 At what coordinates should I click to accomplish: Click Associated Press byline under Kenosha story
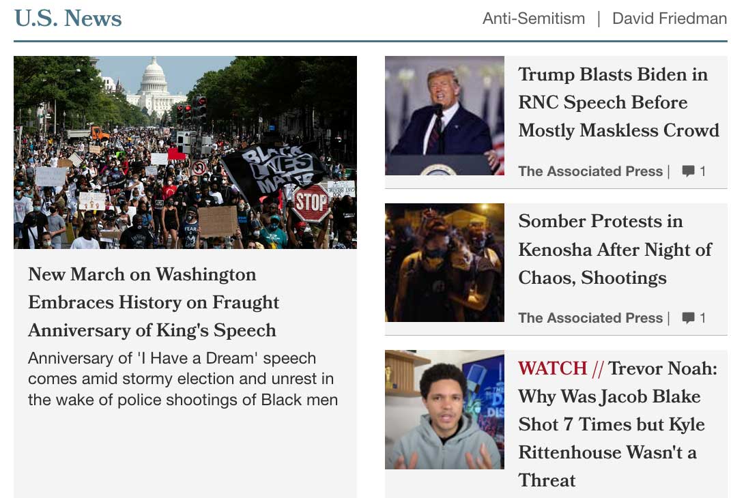[x=590, y=318]
